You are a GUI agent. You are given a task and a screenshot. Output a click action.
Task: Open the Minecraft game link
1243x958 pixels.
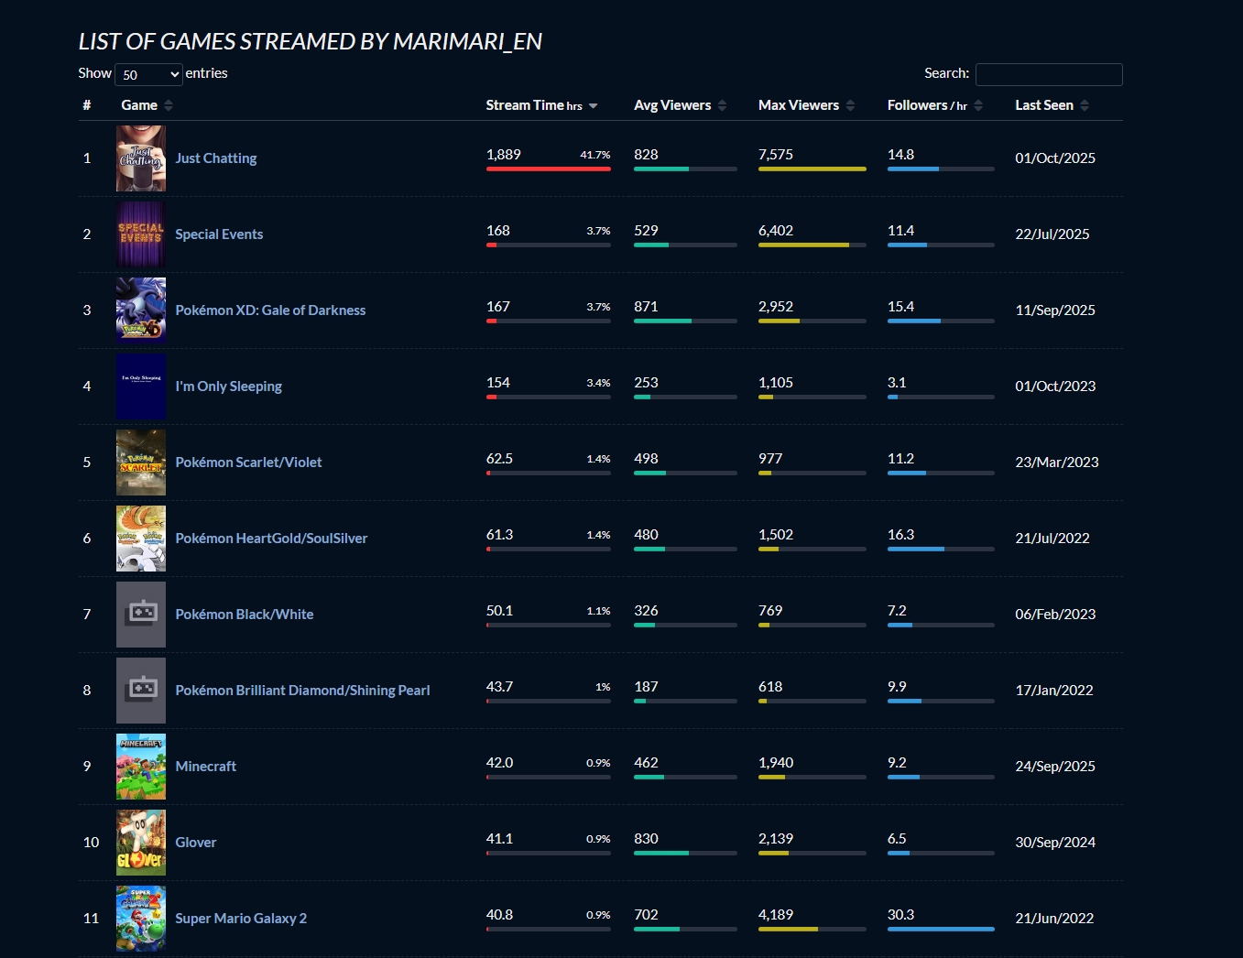point(206,767)
